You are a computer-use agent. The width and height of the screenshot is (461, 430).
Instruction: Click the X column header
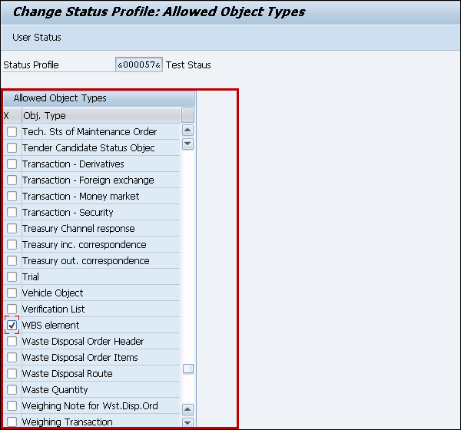(7, 116)
